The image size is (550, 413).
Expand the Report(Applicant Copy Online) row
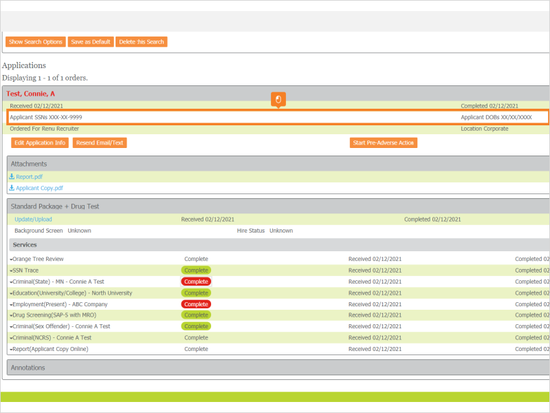click(10, 349)
